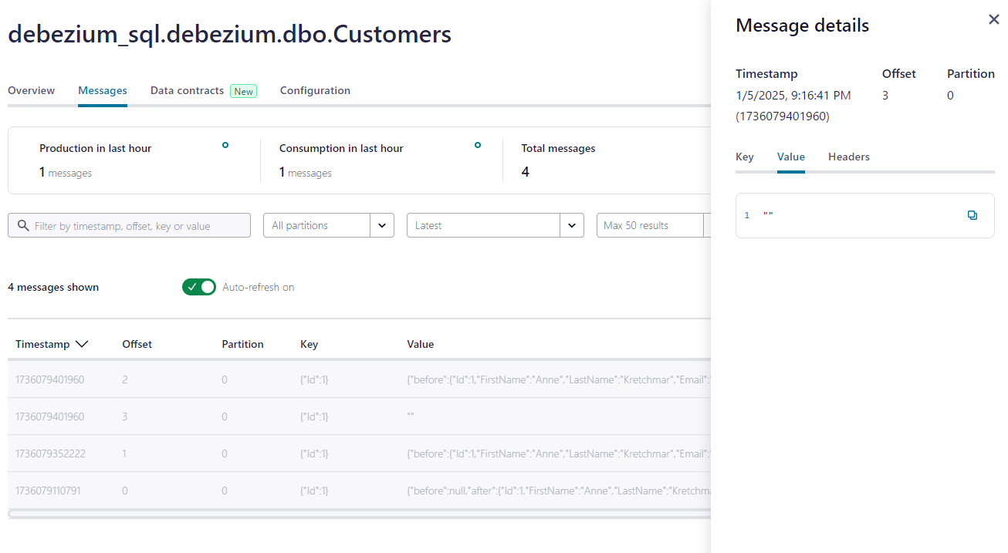
Task: Click the Partition column header
Action: click(242, 344)
